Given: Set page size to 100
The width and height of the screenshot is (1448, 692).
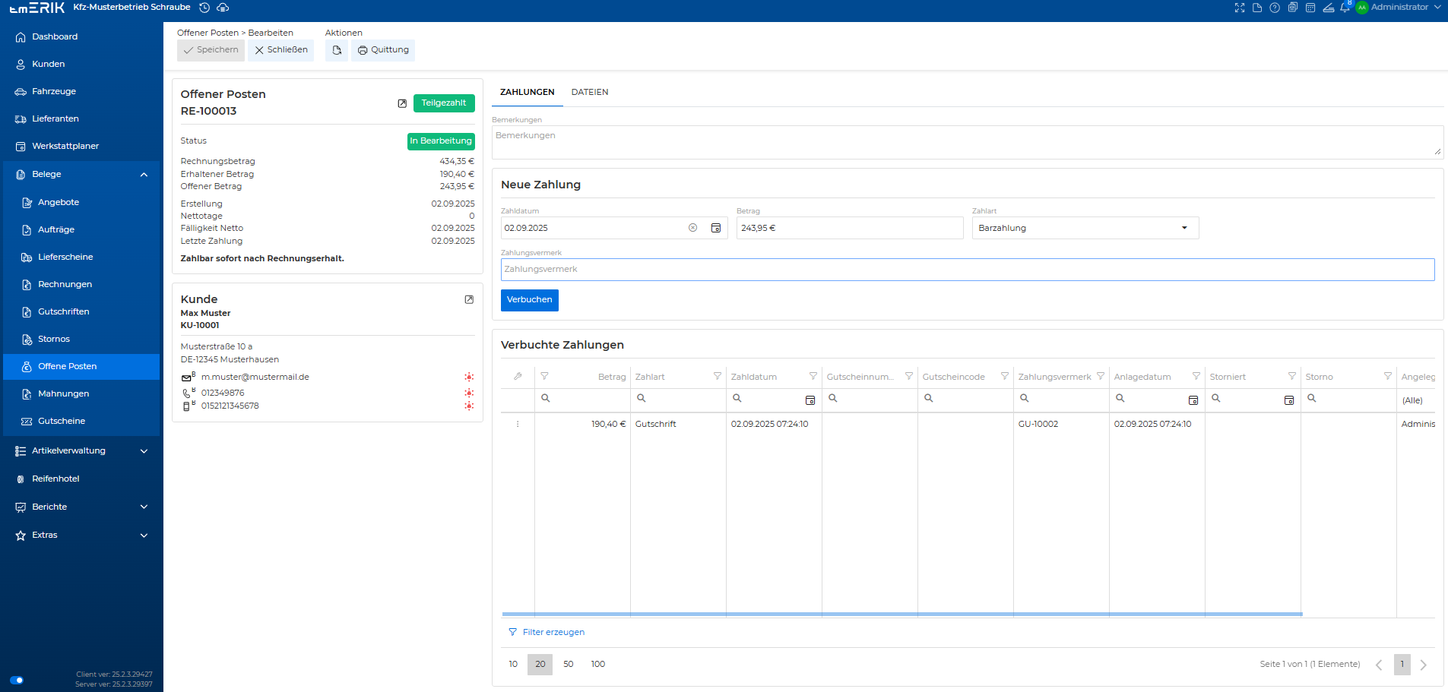Looking at the screenshot, I should coord(598,664).
